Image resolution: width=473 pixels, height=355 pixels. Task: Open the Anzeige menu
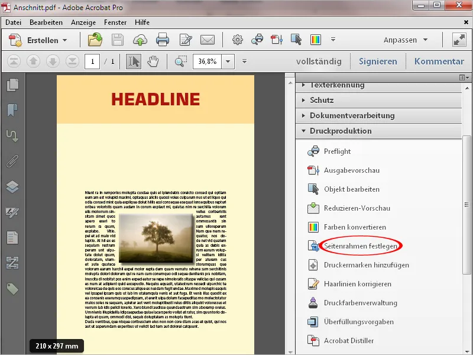click(83, 22)
